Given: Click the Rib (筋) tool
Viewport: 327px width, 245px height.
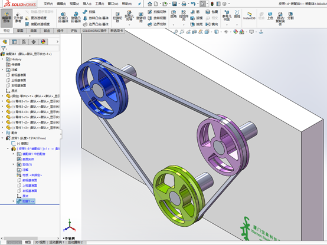Looking at the screenshot, I should pyautogui.click(x=195, y=12).
